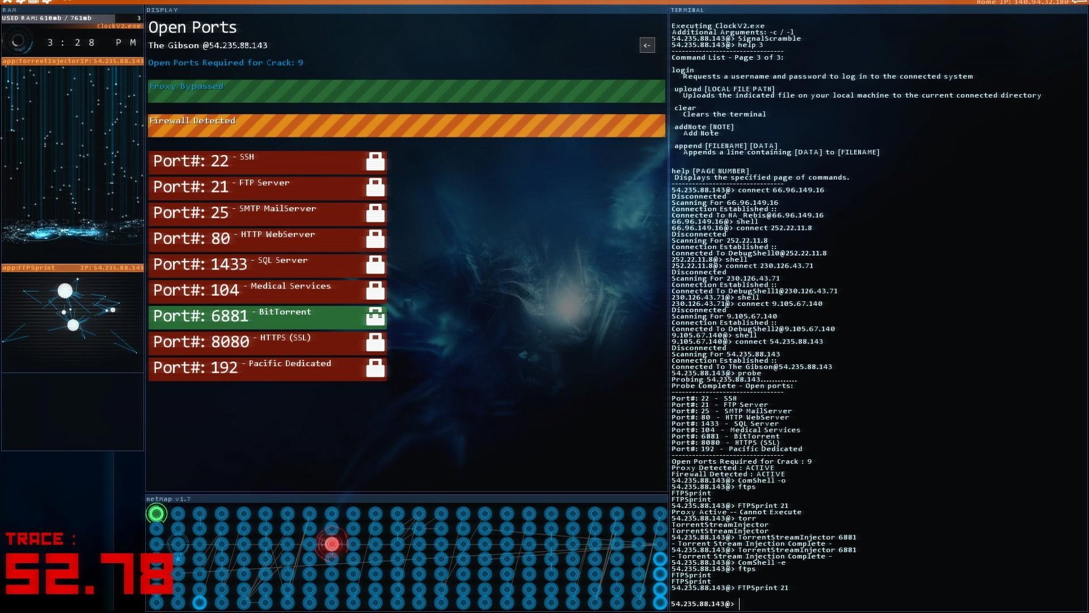
Task: Click the open lock icon on BitTorrent port 6881
Action: coord(375,316)
